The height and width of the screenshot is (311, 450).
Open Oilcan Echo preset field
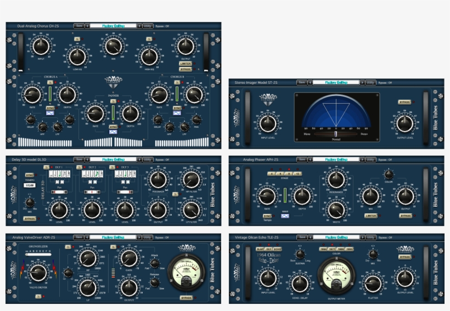click(x=336, y=238)
